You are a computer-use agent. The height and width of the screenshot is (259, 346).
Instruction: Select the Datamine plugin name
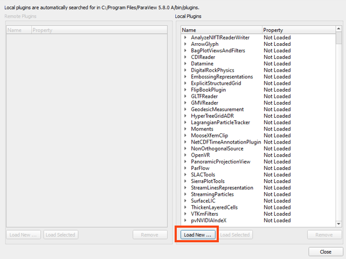click(x=202, y=64)
